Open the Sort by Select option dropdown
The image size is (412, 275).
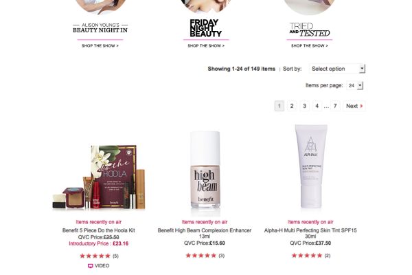(337, 69)
